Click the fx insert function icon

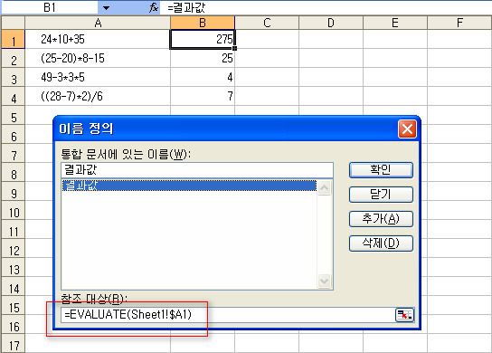[154, 7]
